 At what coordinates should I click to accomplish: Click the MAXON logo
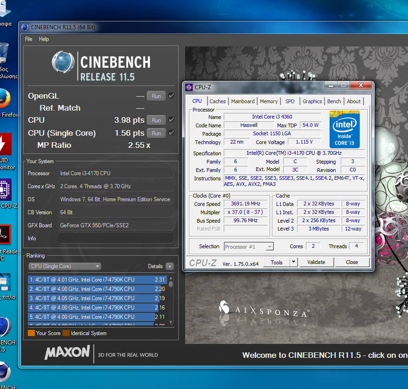click(67, 352)
